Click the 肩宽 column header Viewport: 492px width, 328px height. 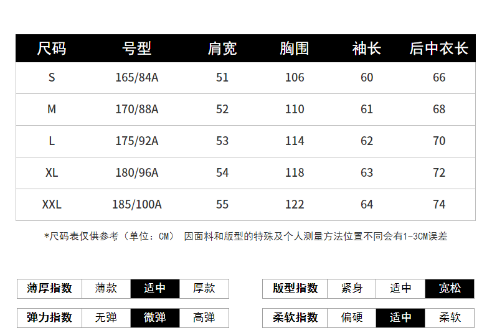pyautogui.click(x=222, y=49)
